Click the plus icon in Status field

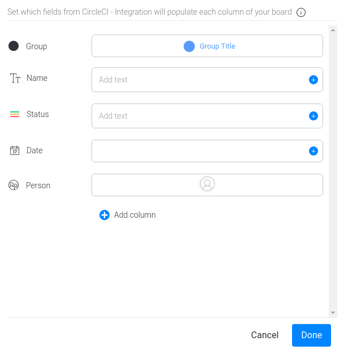point(313,116)
